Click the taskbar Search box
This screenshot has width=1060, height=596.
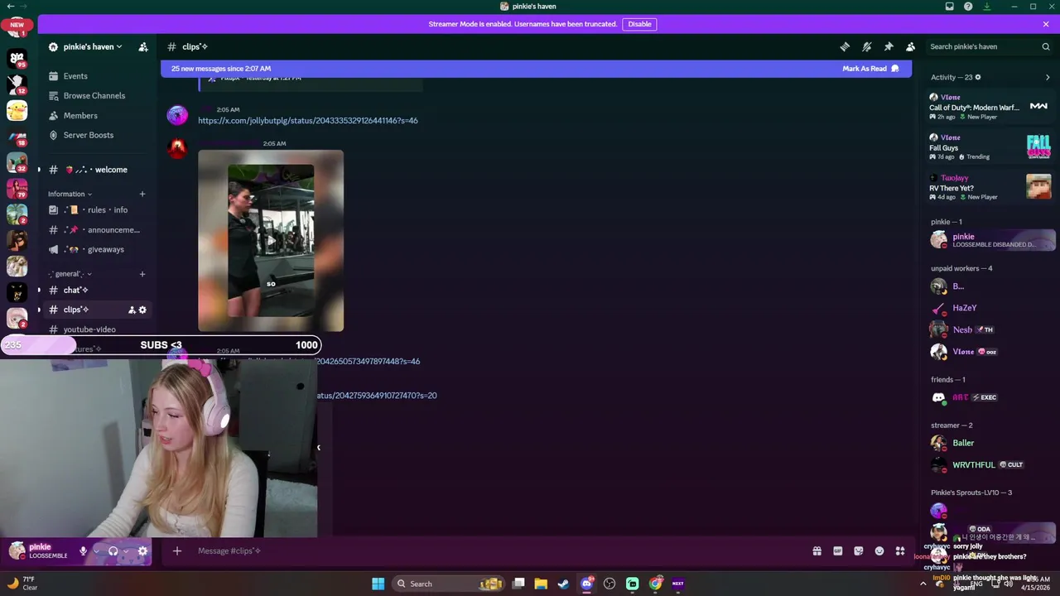click(x=447, y=584)
